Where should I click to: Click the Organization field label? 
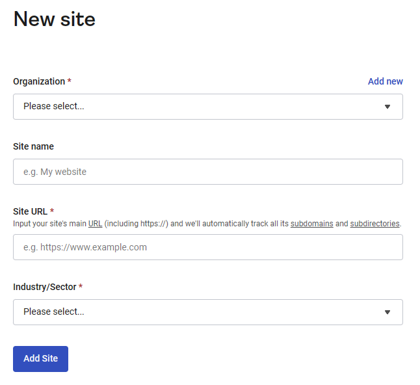(39, 81)
